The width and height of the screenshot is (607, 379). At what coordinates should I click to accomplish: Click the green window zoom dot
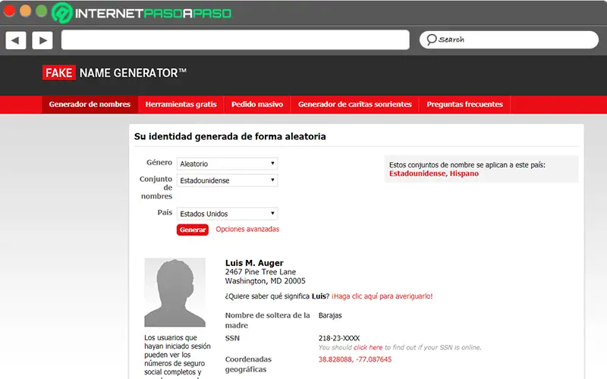pyautogui.click(x=42, y=11)
